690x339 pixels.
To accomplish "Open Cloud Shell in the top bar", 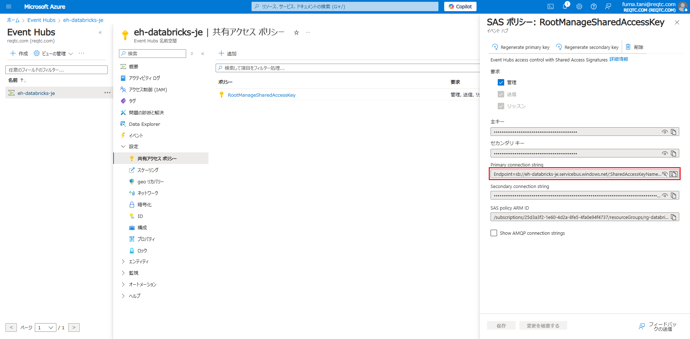I will click(x=550, y=6).
